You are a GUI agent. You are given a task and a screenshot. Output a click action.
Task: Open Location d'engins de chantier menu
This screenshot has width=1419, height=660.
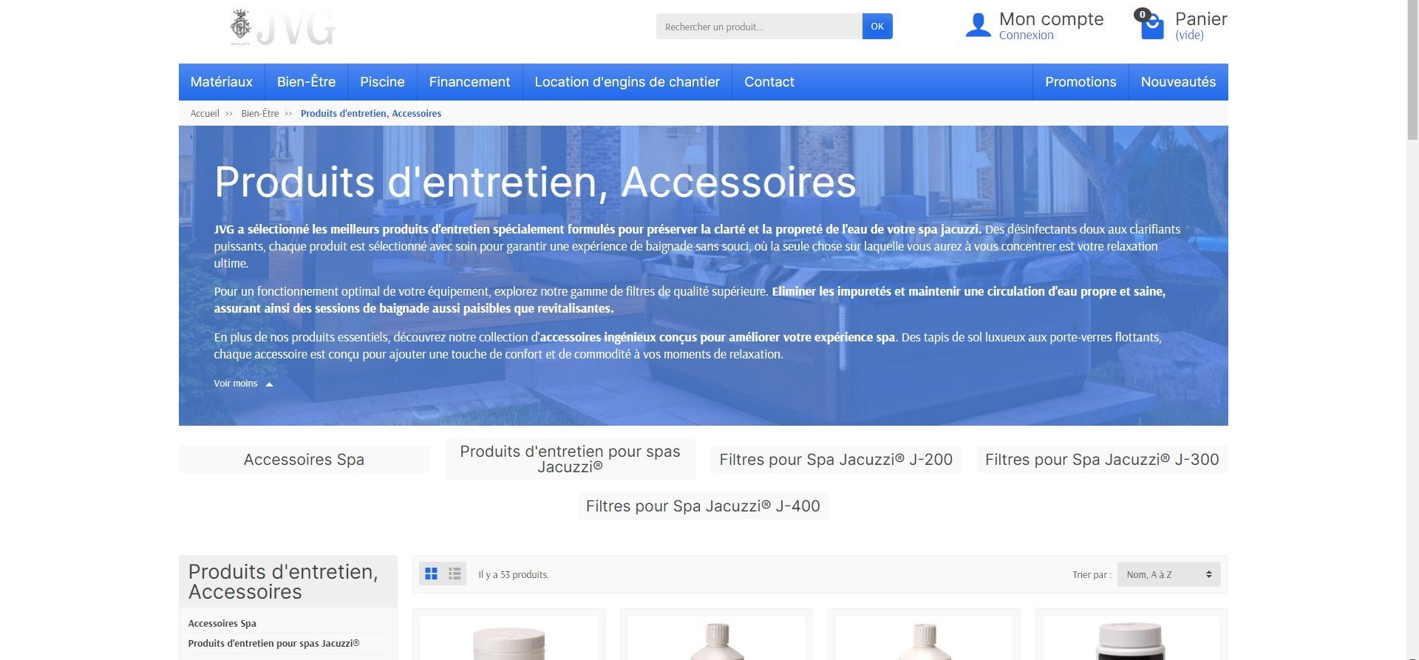click(627, 82)
